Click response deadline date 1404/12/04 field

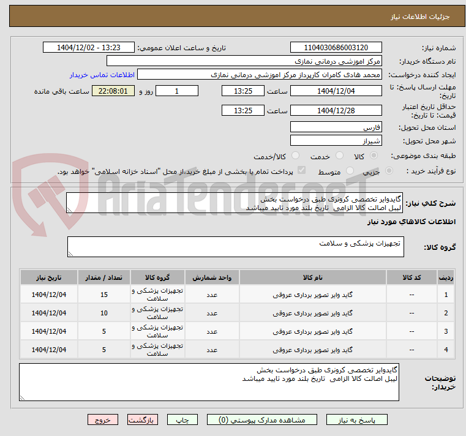click(x=336, y=91)
